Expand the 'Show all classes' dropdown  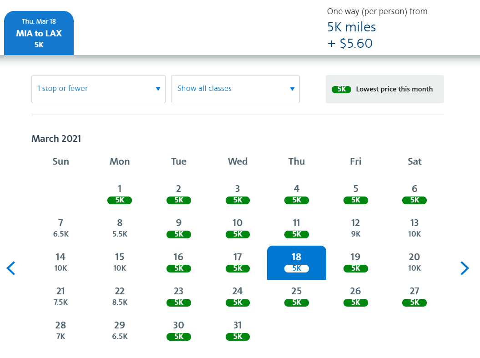(x=235, y=89)
